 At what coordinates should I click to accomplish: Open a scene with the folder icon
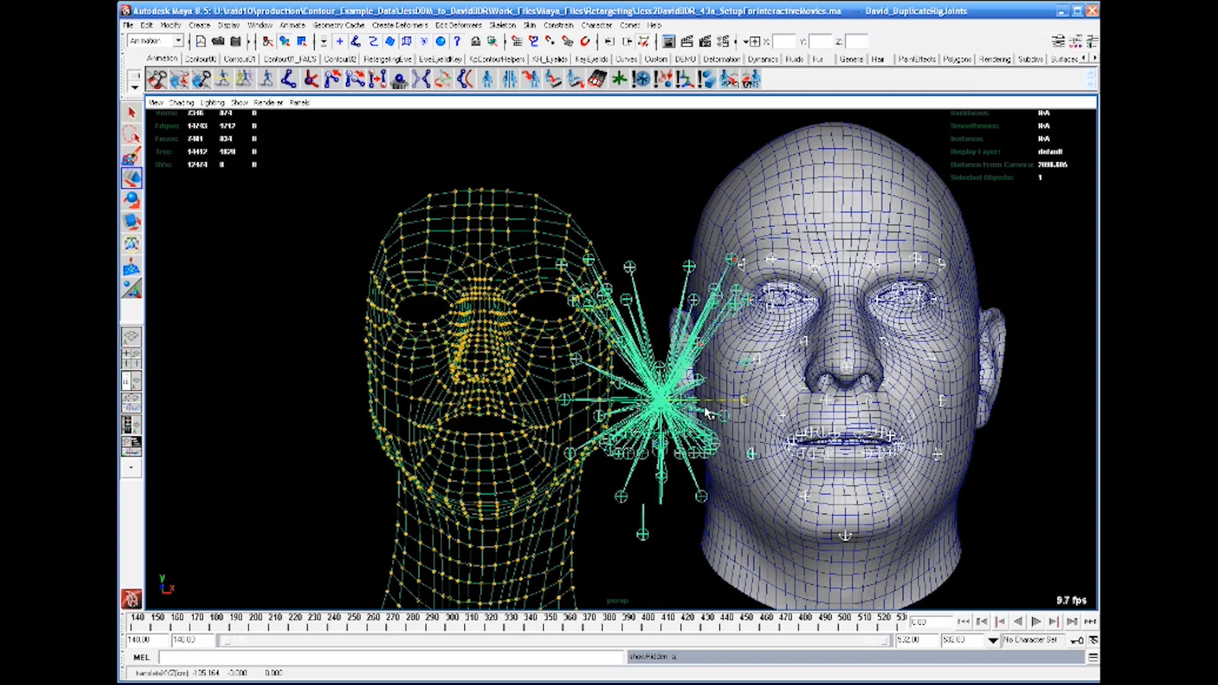click(218, 41)
